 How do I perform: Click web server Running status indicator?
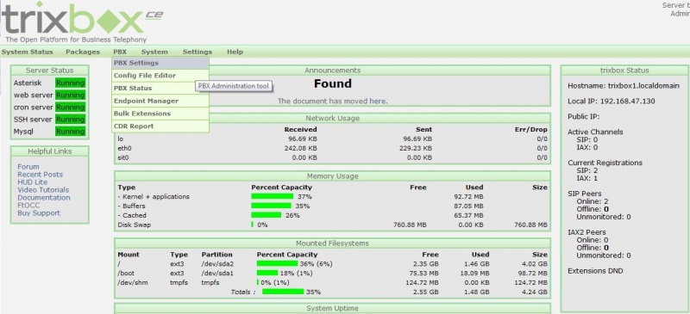(x=70, y=95)
